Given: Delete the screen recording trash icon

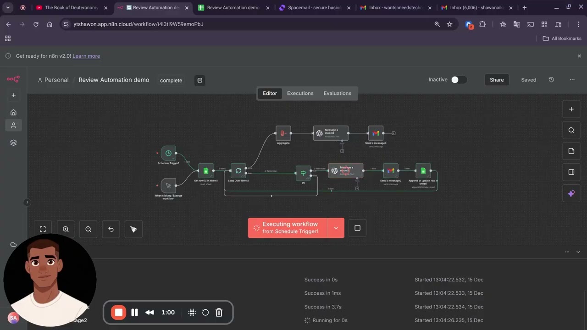Looking at the screenshot, I should click(x=219, y=312).
